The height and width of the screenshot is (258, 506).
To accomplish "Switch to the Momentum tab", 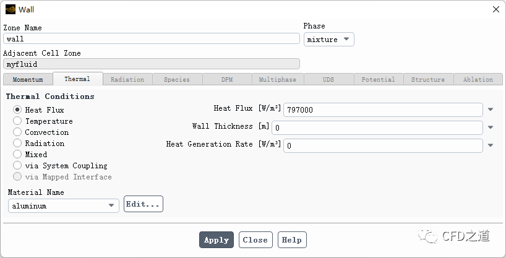I will coord(28,79).
